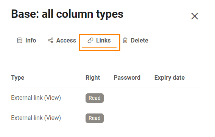Click the Read badge in second row
215x137 pixels.
[95, 118]
